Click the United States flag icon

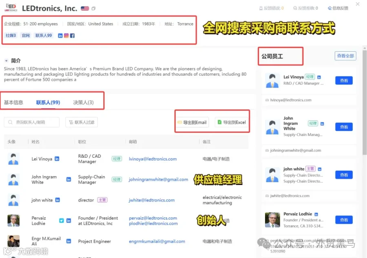click(x=85, y=9)
